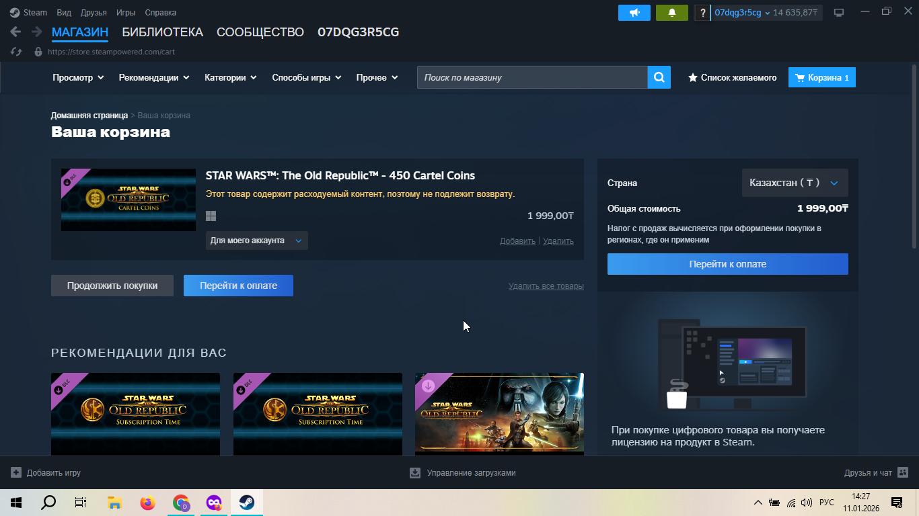
Task: Click the store URL address text
Action: (112, 52)
